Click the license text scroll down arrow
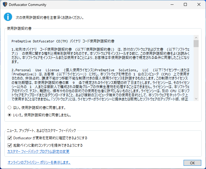This screenshot has width=206, height=169. pos(196,99)
